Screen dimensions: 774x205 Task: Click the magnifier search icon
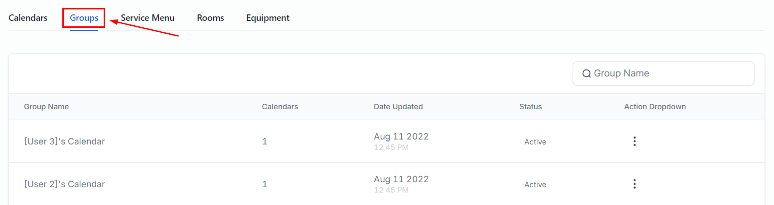[587, 73]
